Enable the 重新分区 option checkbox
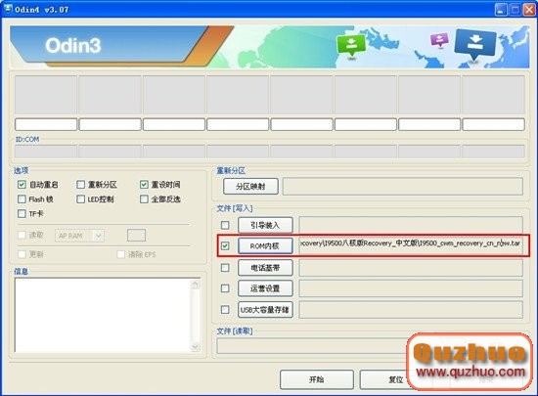 80,185
